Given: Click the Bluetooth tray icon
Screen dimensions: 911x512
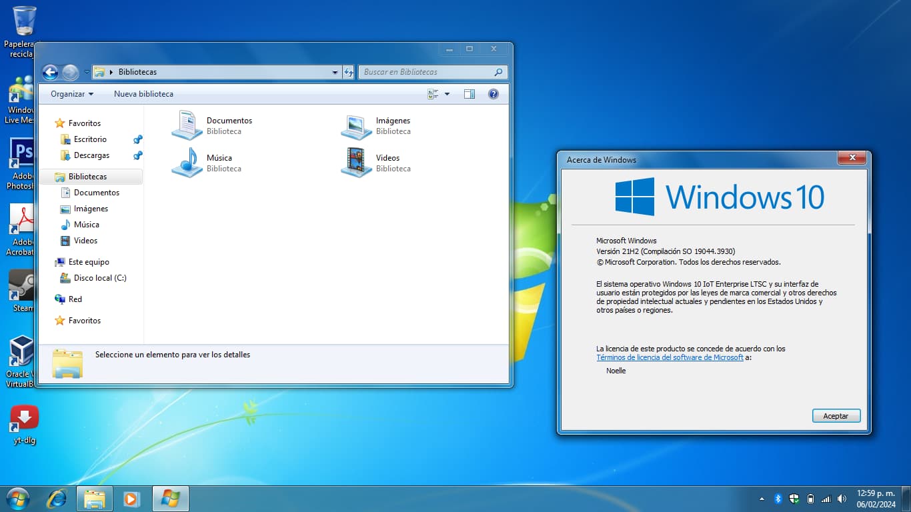Looking at the screenshot, I should (778, 499).
